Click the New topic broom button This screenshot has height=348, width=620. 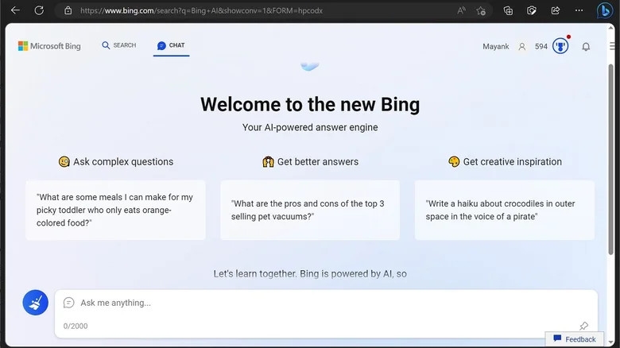[35, 303]
